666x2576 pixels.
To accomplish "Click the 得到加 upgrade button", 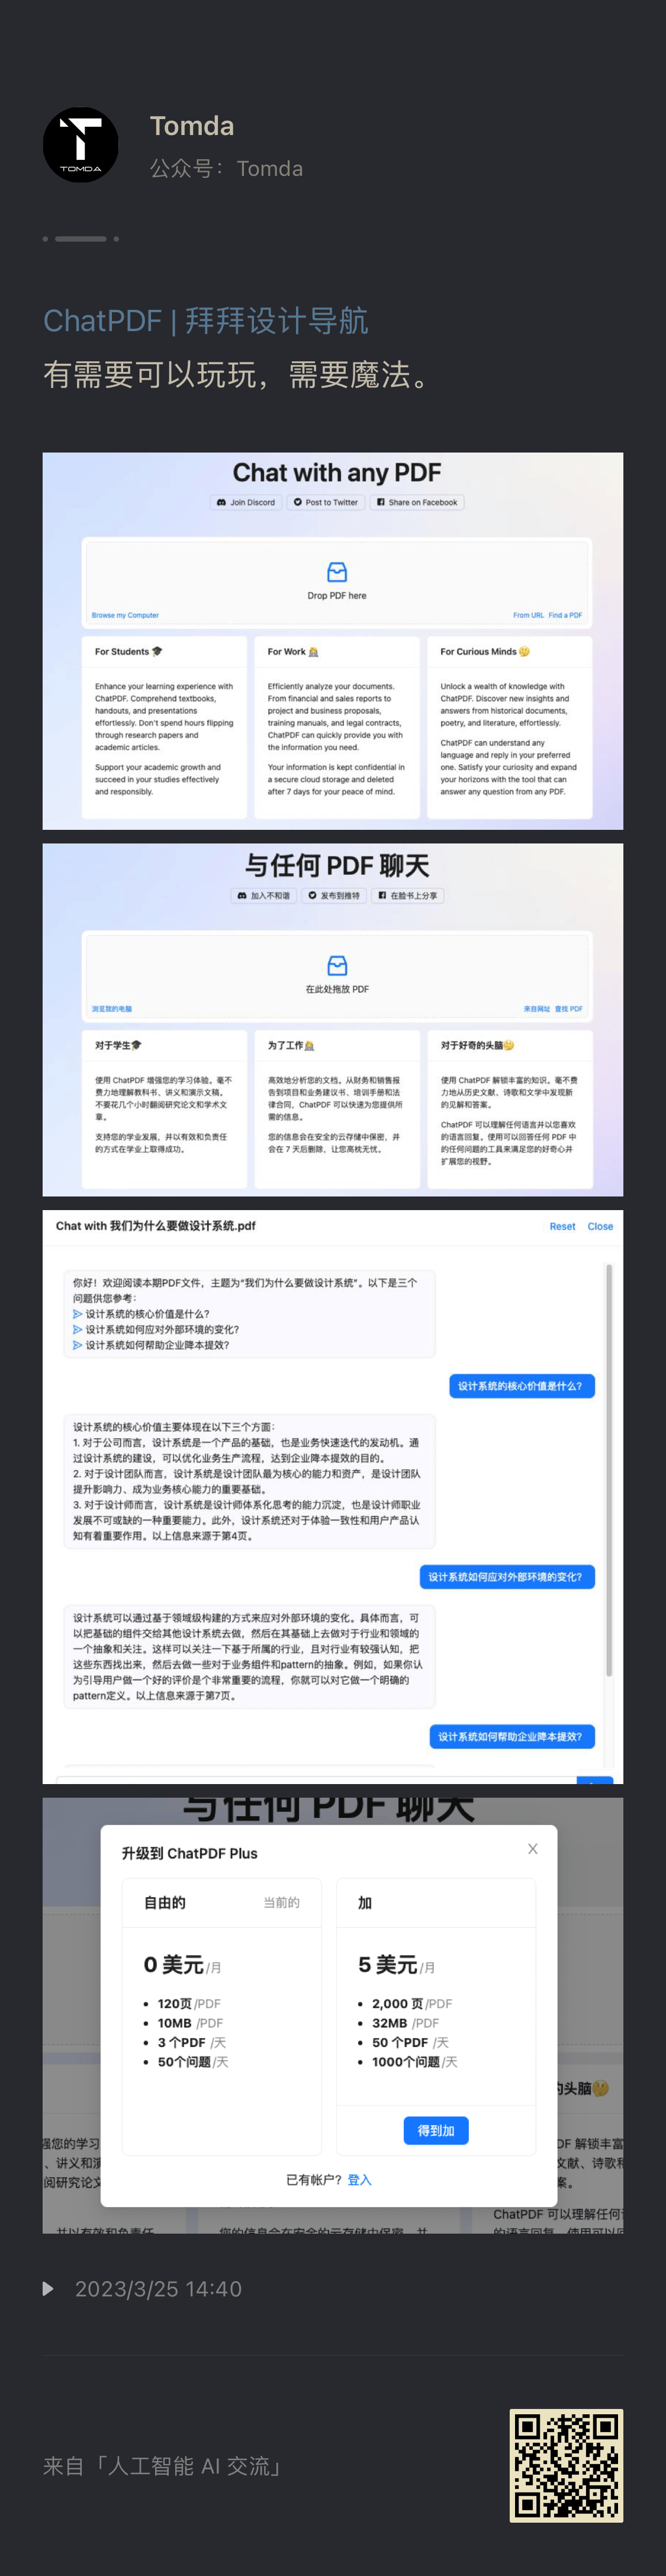I will pos(436,2131).
